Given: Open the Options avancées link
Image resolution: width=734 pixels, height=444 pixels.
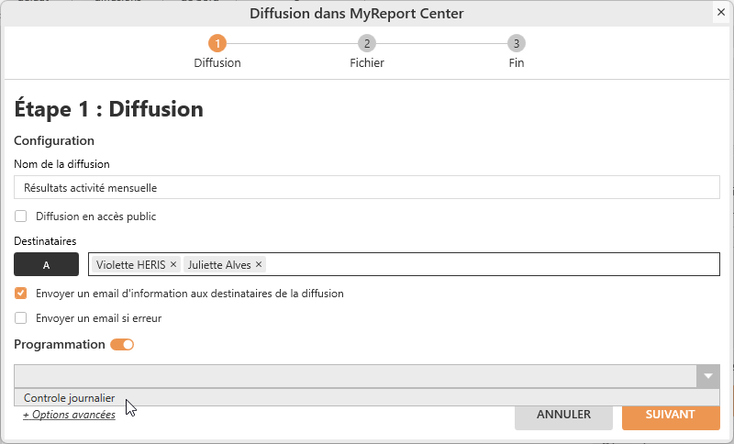Looking at the screenshot, I should click(x=69, y=415).
